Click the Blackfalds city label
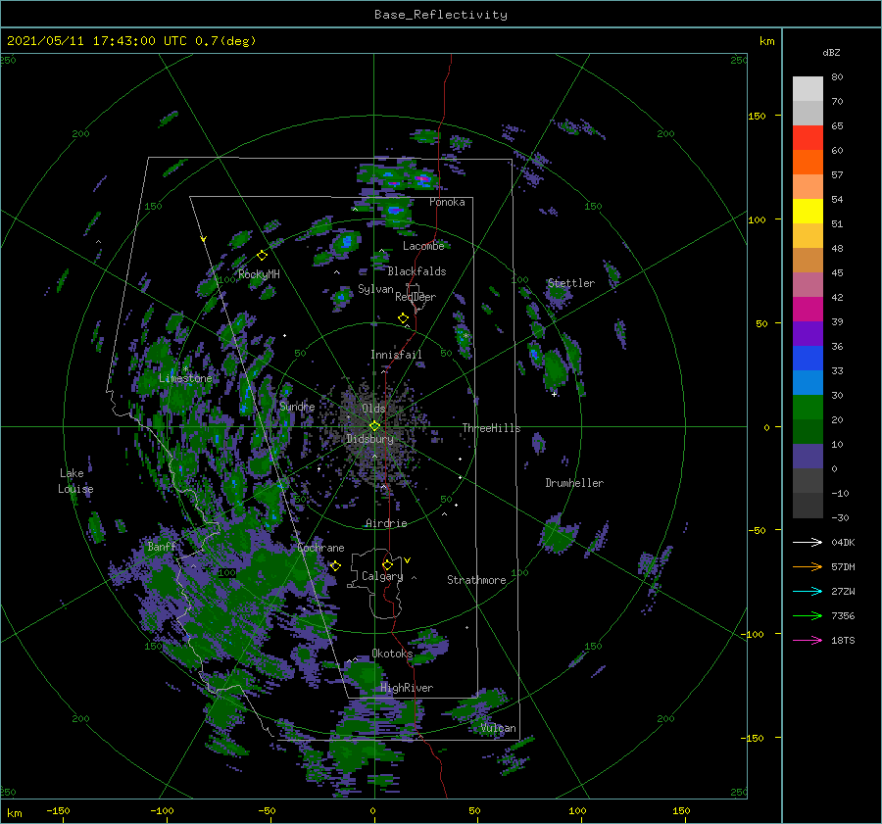This screenshot has width=882, height=824. click(x=416, y=271)
